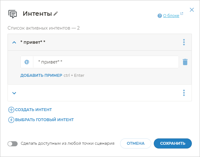The width and height of the screenshot is (200, 157).
Task: Collapse the "* привет* *" intent
Action: pyautogui.click(x=14, y=42)
